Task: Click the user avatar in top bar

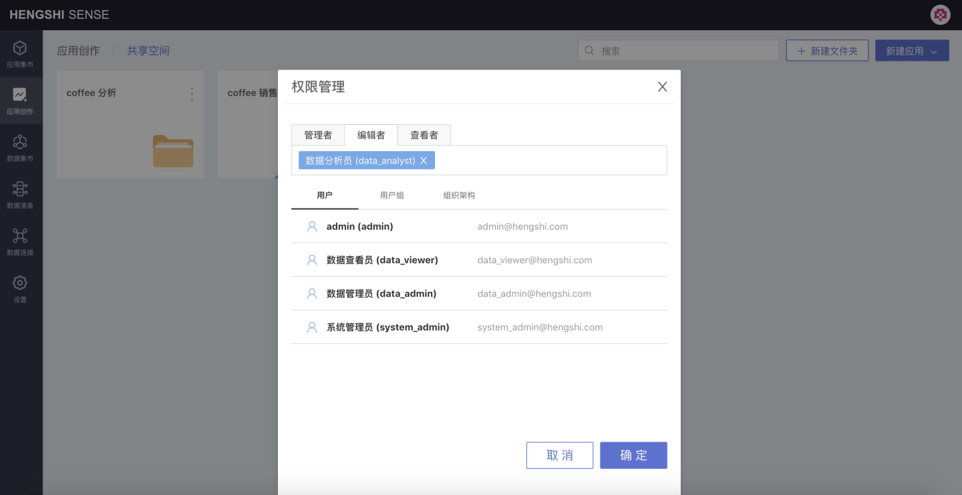Action: (x=940, y=15)
